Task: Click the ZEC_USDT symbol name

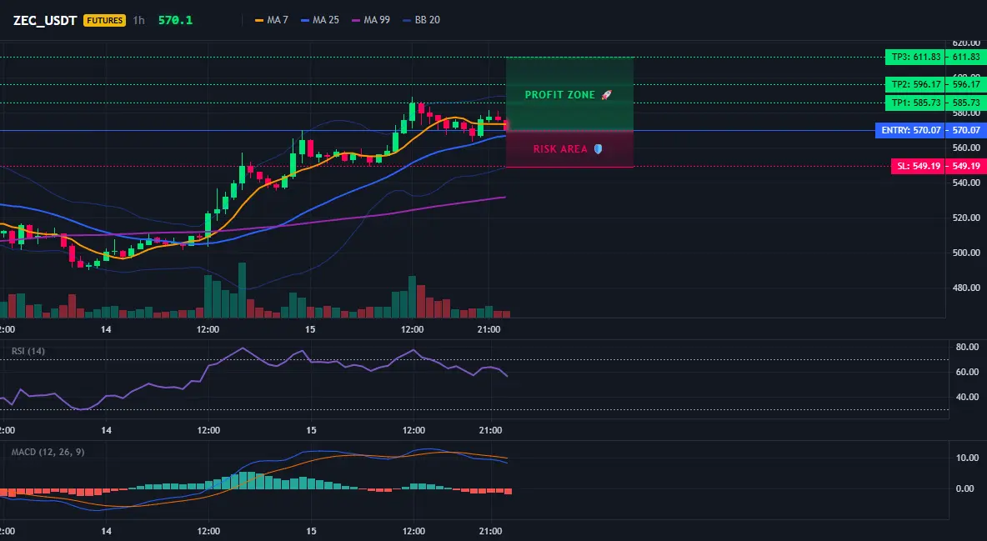Action: tap(45, 20)
